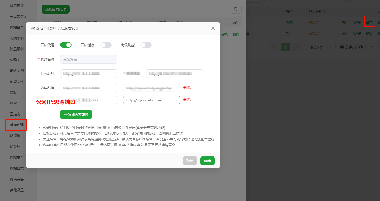This screenshot has height=201, width=380.
Task: Go to next page arrow in pagination
Action: click(297, 47)
